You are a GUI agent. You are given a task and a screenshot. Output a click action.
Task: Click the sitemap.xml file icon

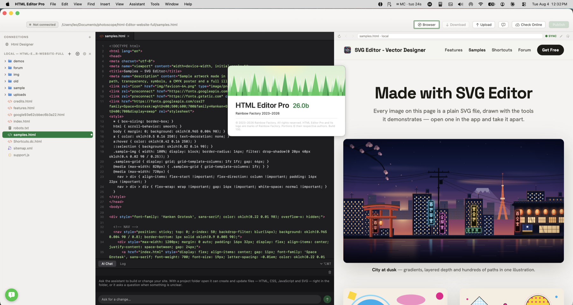click(x=10, y=148)
